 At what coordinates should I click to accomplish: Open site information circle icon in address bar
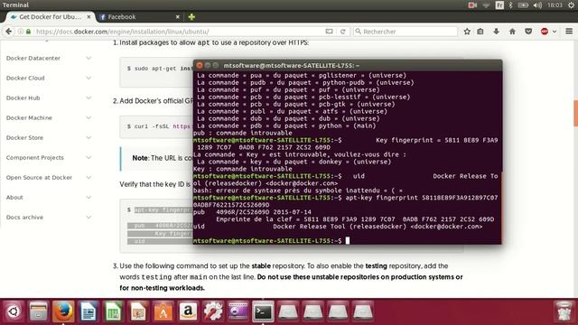[x=21, y=32]
